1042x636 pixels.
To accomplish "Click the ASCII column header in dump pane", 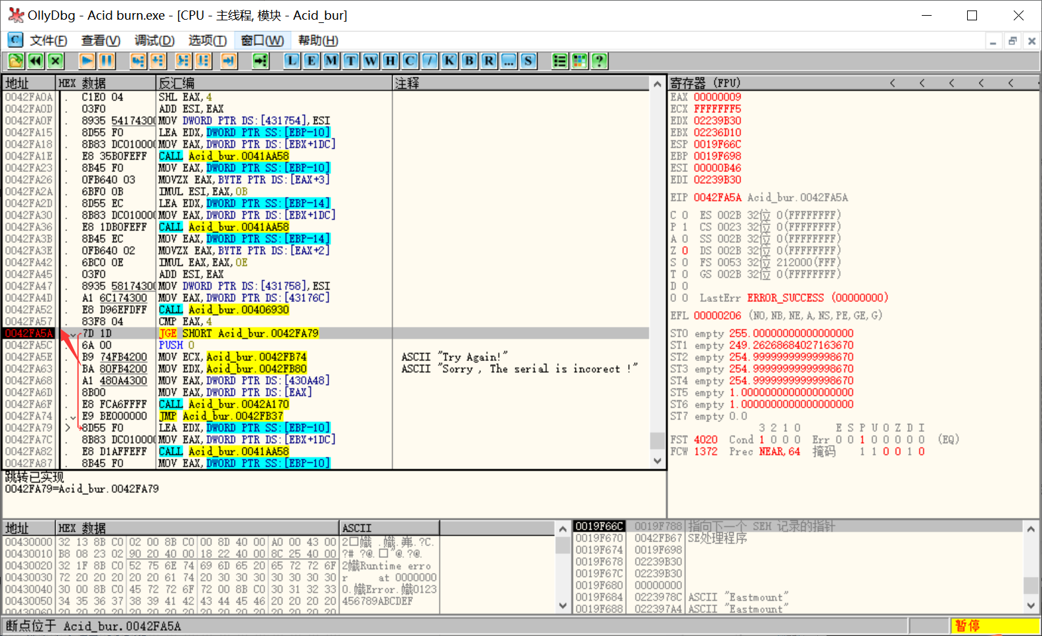I will pos(389,528).
